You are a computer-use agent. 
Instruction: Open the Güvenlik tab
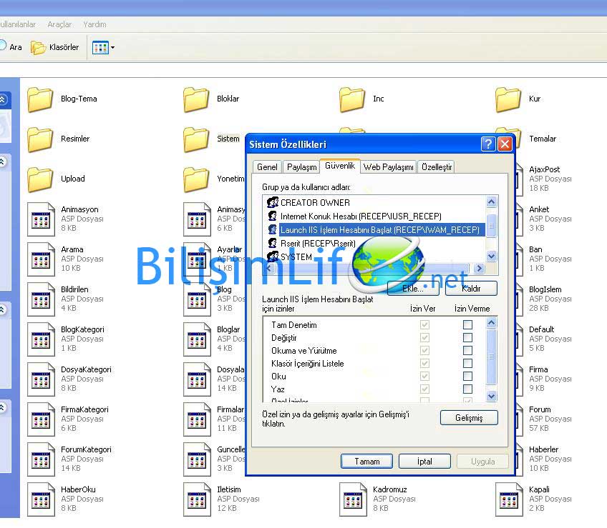pos(340,166)
